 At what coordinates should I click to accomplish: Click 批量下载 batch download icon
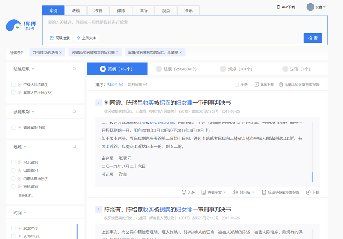(x=257, y=84)
